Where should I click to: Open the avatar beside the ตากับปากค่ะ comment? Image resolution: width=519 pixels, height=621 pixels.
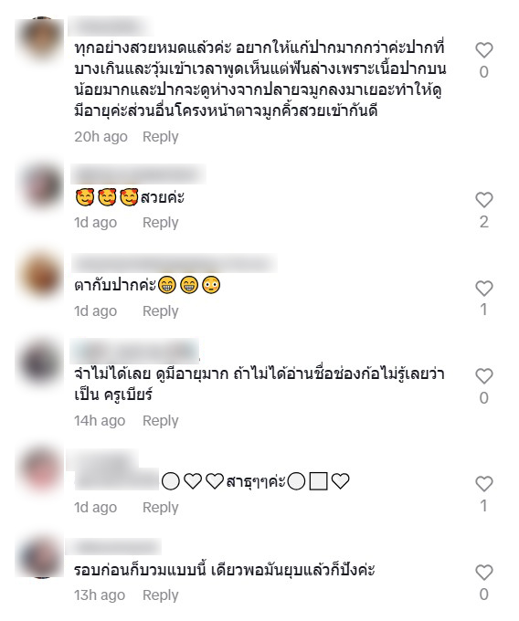(39, 276)
